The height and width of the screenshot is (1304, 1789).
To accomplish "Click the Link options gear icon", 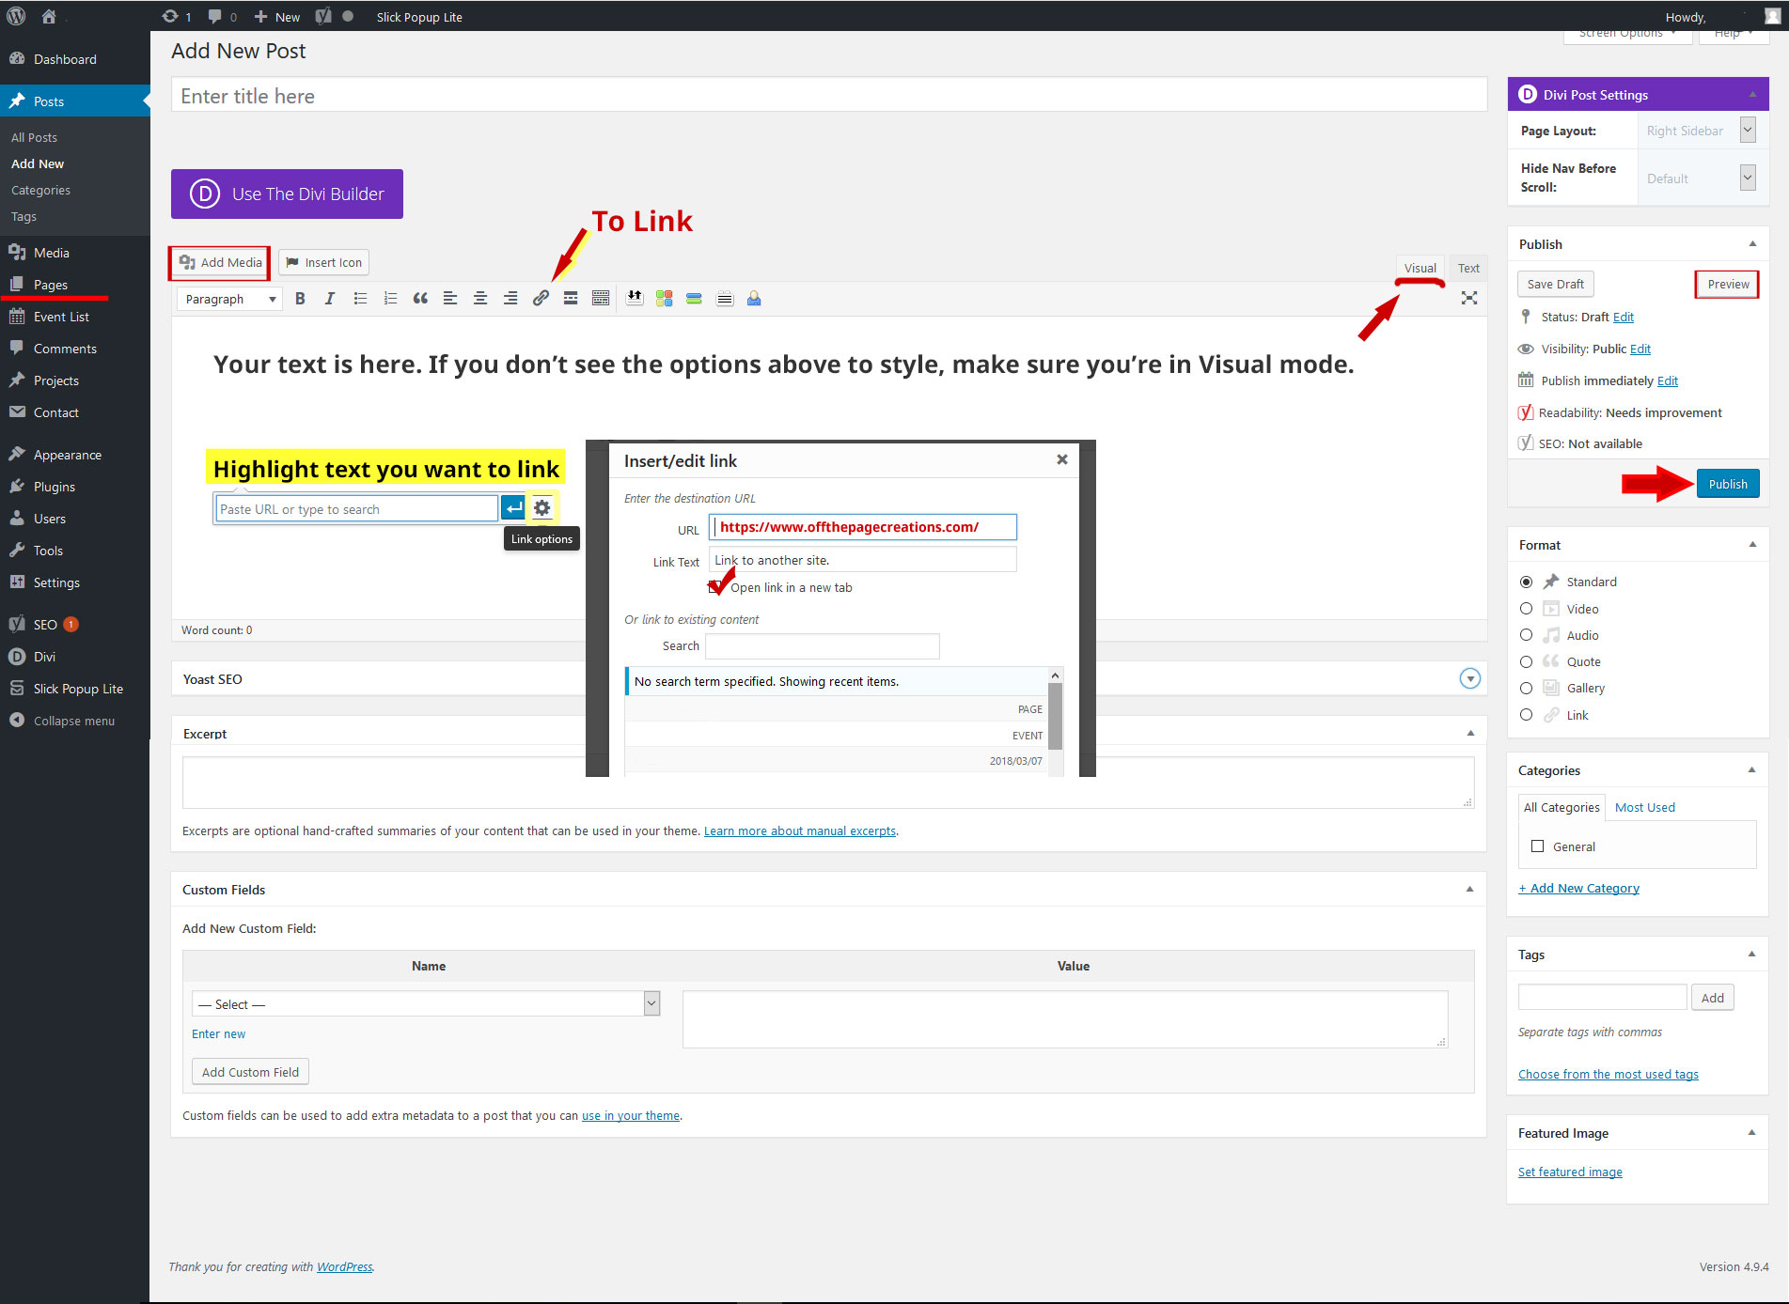I will [542, 508].
